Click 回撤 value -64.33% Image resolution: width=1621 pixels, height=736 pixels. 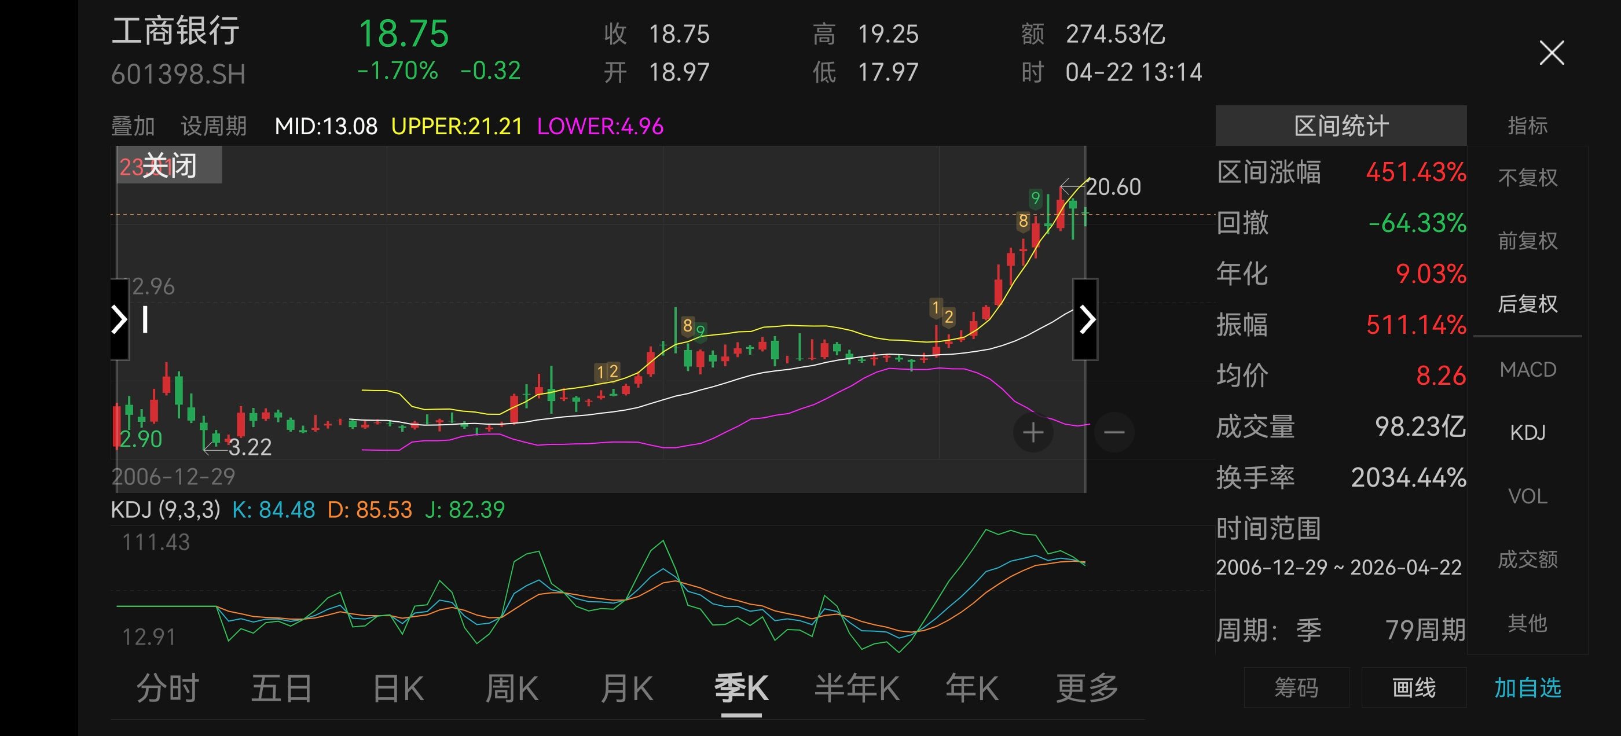(1417, 223)
